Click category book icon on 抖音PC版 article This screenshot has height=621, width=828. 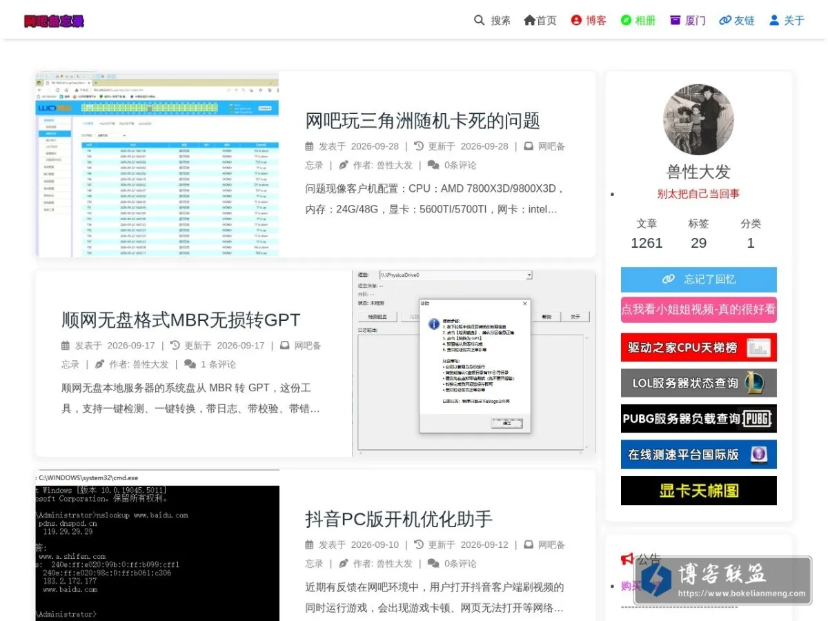[x=529, y=545]
